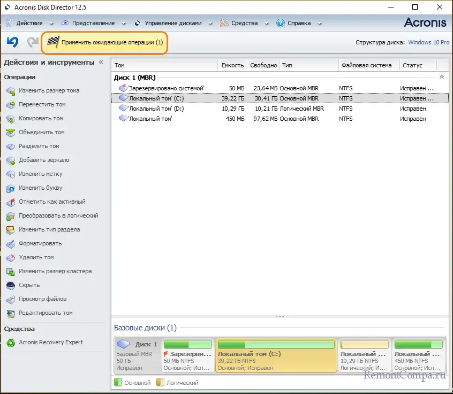This screenshot has width=453, height=394.
Task: Click the green Основной legend swatch
Action: 118,382
